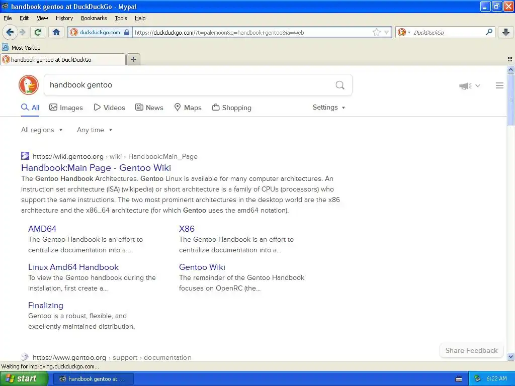Viewport: 515px width, 386px height.
Task: Click the padlock site identity icon
Action: [x=127, y=32]
